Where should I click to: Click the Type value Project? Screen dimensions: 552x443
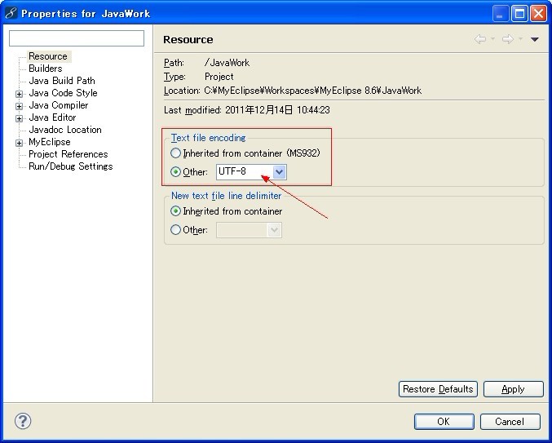click(x=219, y=77)
